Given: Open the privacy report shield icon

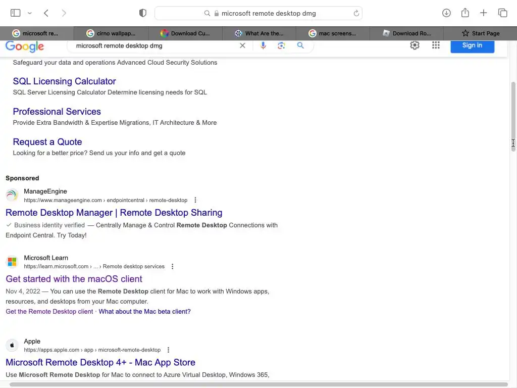Looking at the screenshot, I should coord(142,13).
